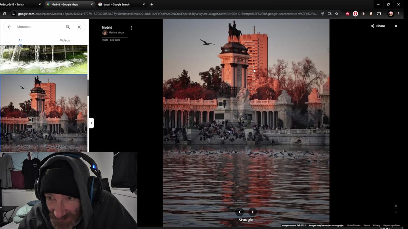Viewport: 408px width, 229px height.
Task: Click the Photo - Feb 2022 caption
Action: 111,40
